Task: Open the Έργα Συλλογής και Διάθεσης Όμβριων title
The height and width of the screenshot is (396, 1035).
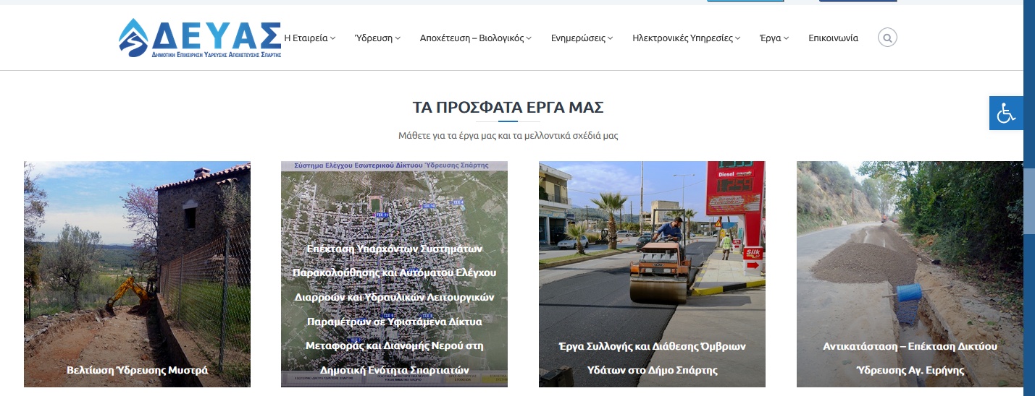Action: [652, 347]
